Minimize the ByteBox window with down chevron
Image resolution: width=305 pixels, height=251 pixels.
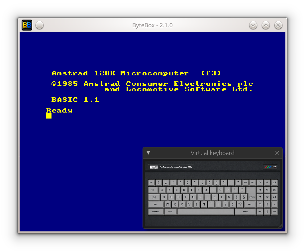coord(253,25)
